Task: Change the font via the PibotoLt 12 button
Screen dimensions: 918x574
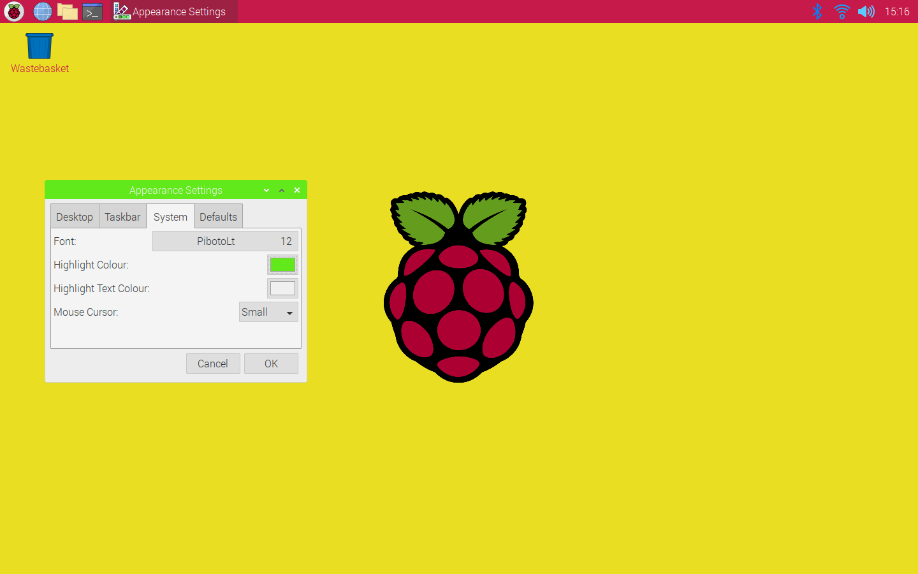Action: click(225, 241)
